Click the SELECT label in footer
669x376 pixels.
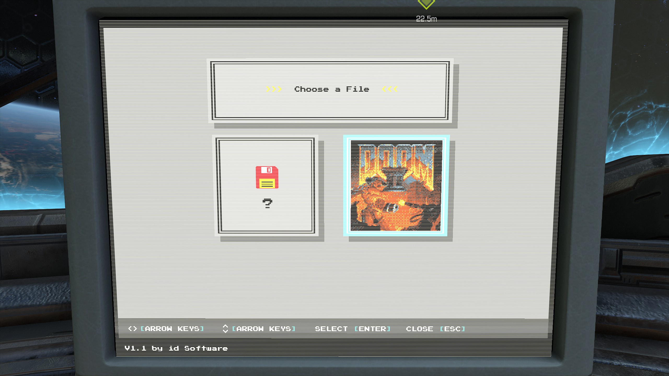(331, 329)
